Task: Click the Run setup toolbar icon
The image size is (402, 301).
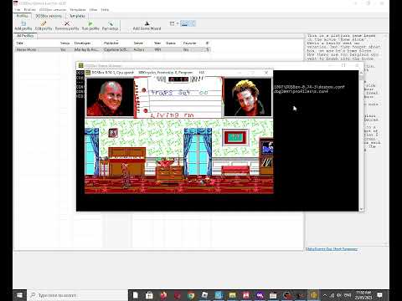Action: click(x=111, y=26)
